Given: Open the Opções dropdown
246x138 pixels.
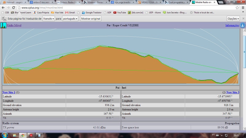Looking at the screenshot, I should pos(233,19).
